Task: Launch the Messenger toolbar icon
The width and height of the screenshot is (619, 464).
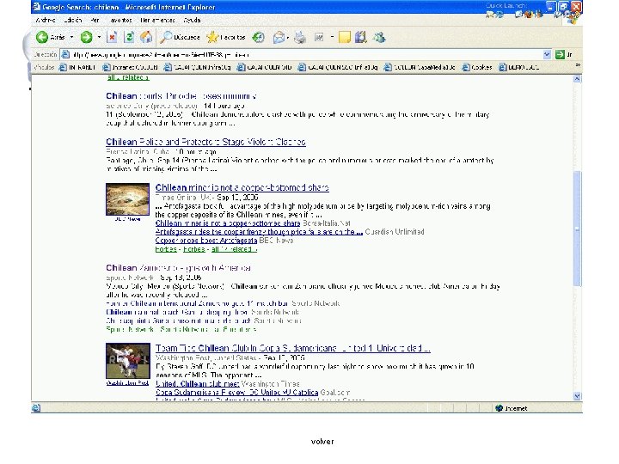Action: 379,38
